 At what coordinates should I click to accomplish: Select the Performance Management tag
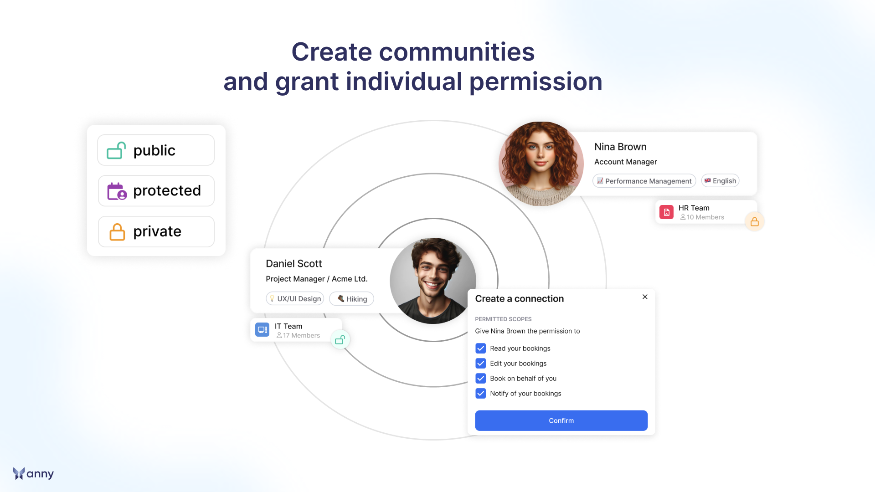644,181
